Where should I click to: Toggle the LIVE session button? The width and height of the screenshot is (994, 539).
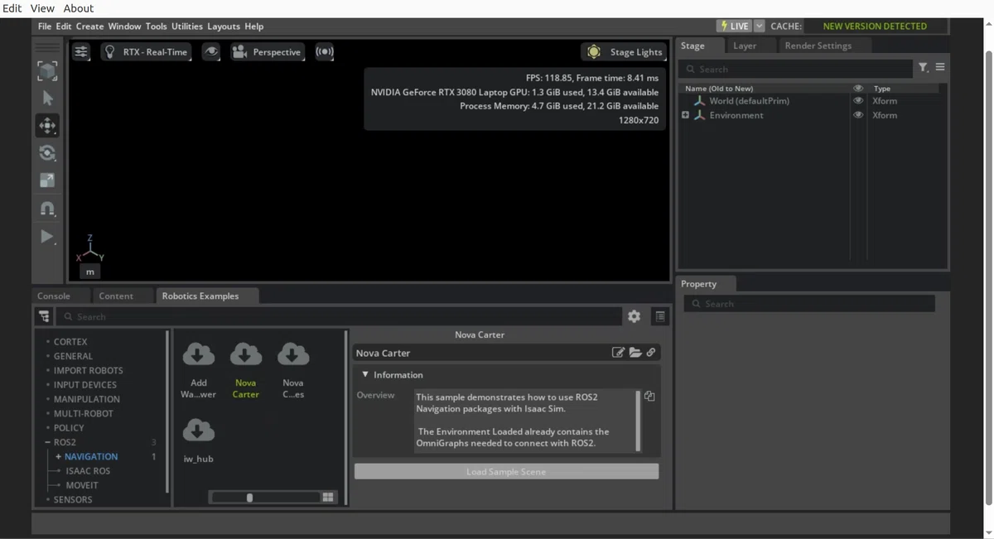click(x=735, y=26)
